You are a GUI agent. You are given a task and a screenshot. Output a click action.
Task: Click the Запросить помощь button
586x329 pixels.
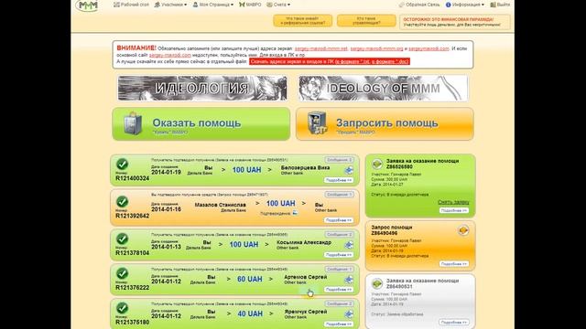(x=385, y=124)
